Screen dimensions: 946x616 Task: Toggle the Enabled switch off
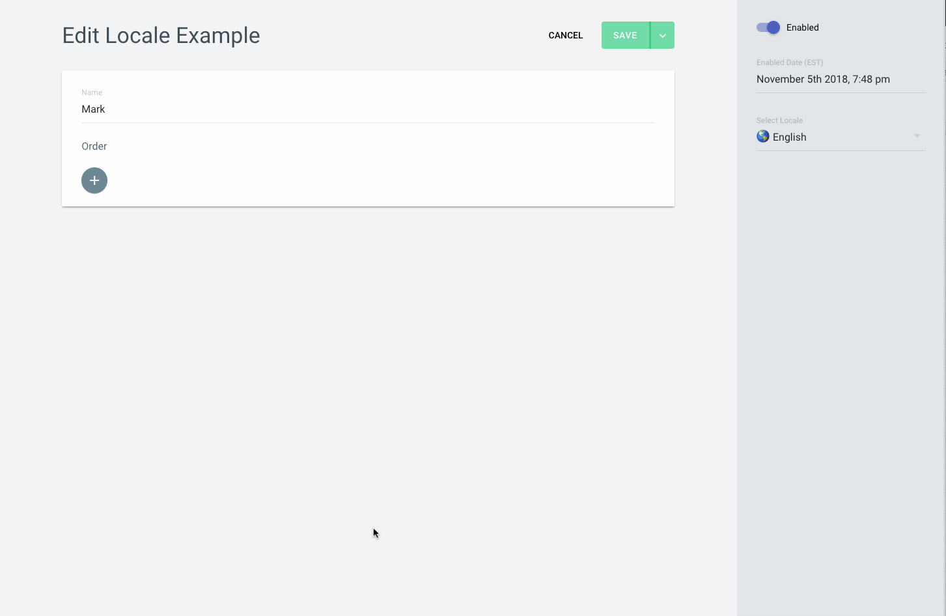[x=768, y=27]
